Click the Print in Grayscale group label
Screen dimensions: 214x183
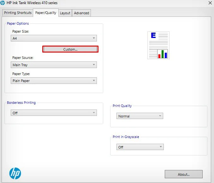pyautogui.click(x=126, y=137)
